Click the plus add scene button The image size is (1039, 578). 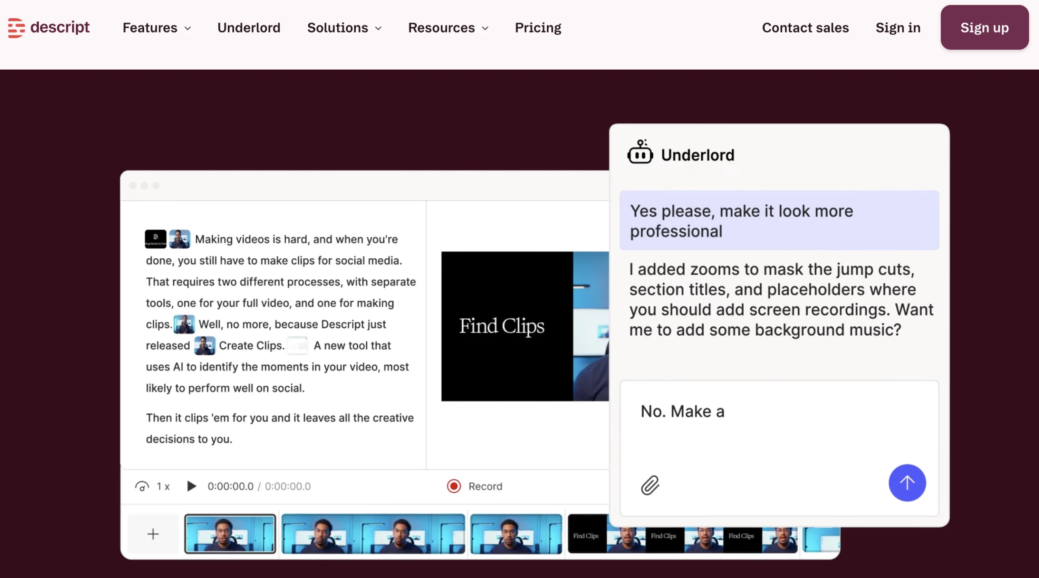(153, 534)
